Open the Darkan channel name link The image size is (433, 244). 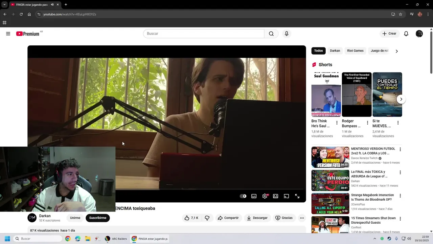tap(45, 216)
